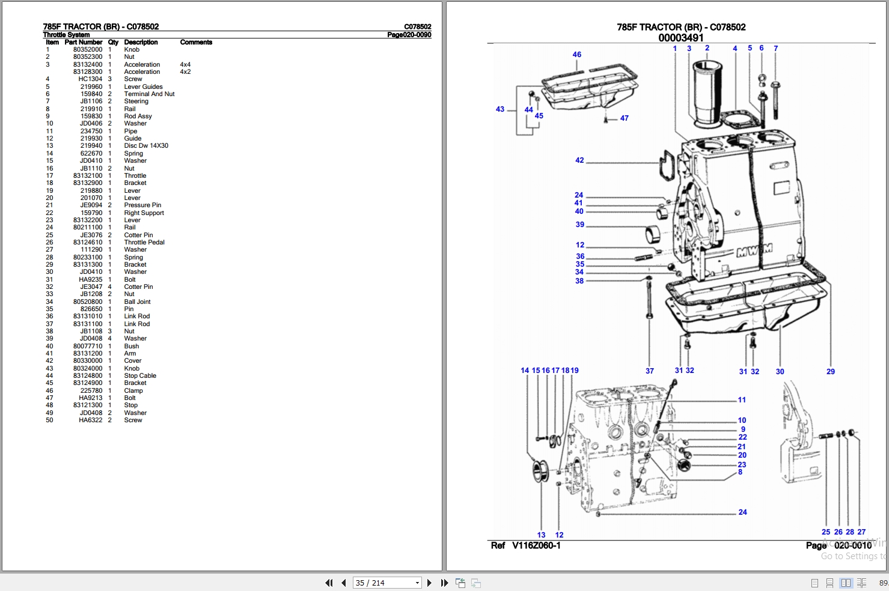This screenshot has height=591, width=889.
Task: Click callout number 37 on diagram
Action: point(650,371)
